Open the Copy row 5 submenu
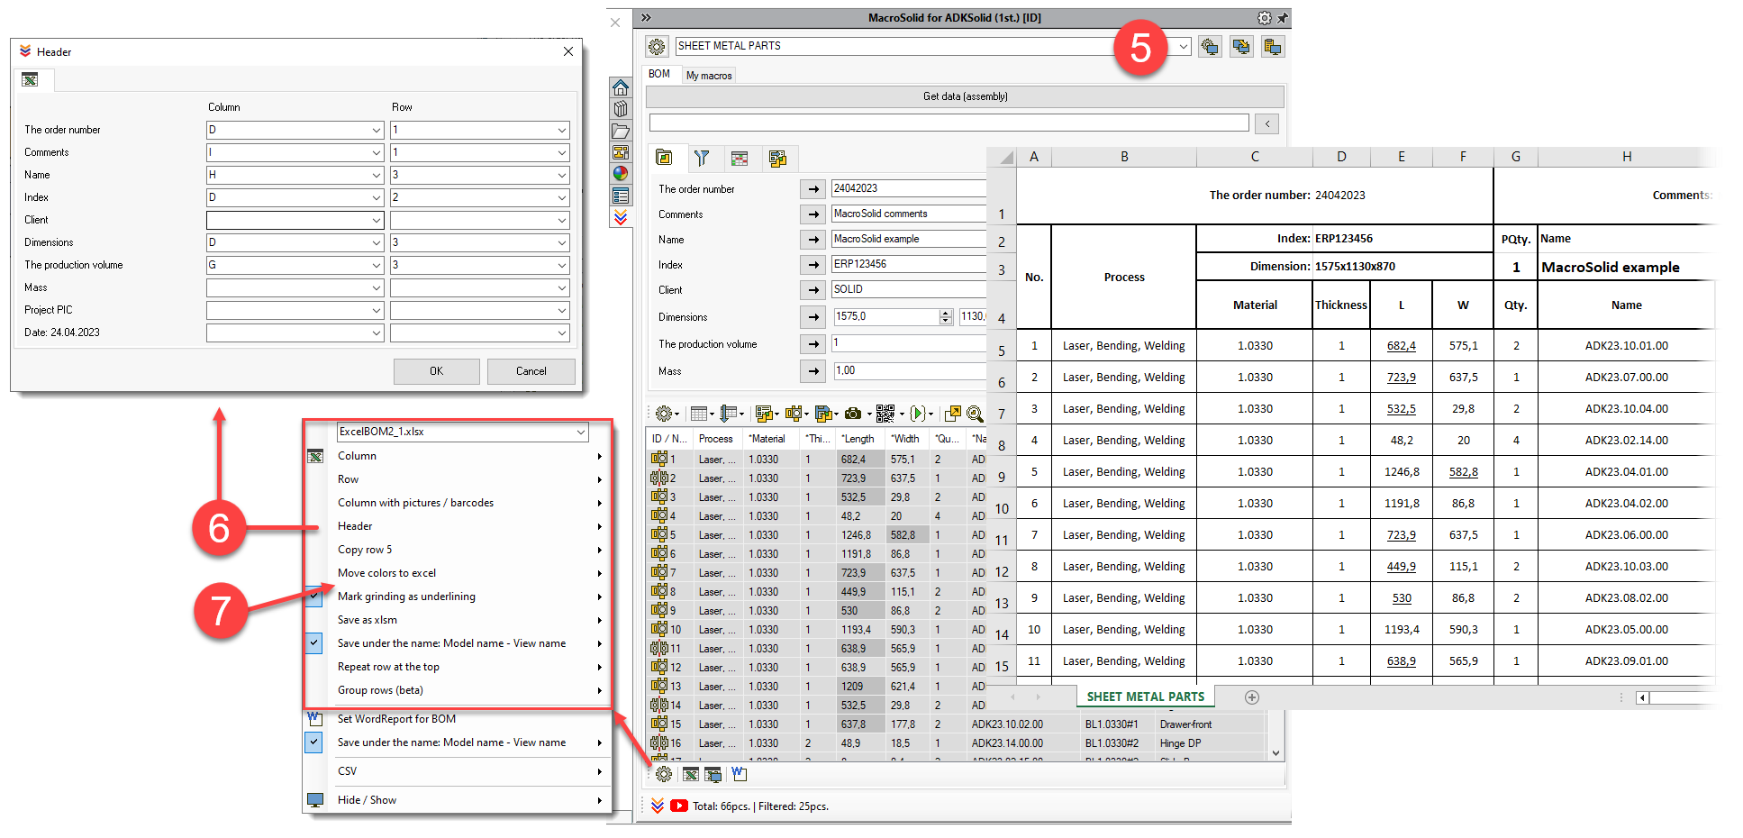1743x838 pixels. tap(457, 550)
